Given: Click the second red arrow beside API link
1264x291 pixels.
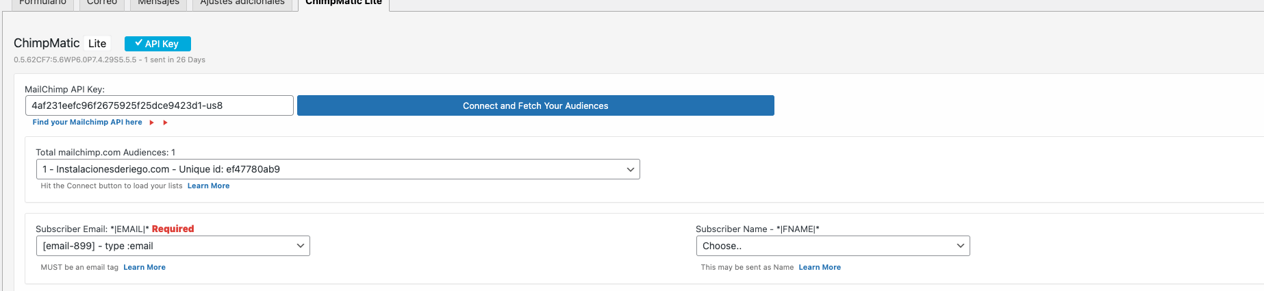Looking at the screenshot, I should pos(165,123).
